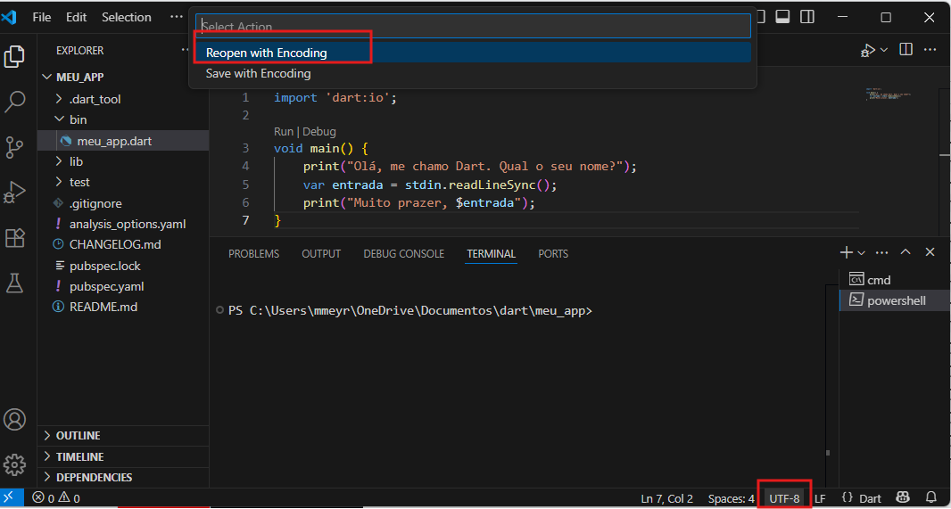The height and width of the screenshot is (509, 951).
Task: Expand the TIMELINE section
Action: coord(124,457)
